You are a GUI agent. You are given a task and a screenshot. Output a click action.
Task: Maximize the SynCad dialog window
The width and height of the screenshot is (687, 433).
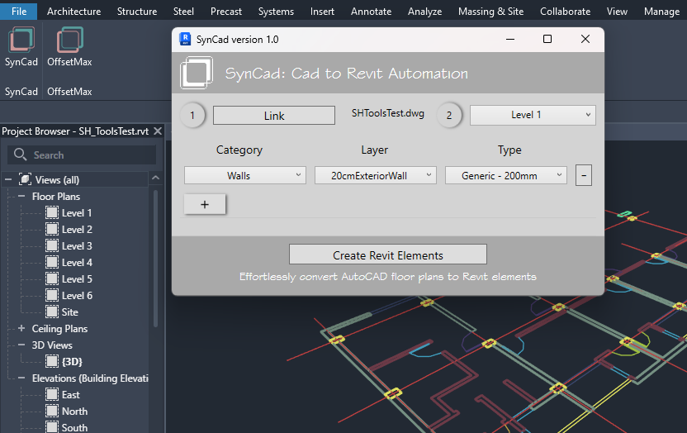point(547,39)
